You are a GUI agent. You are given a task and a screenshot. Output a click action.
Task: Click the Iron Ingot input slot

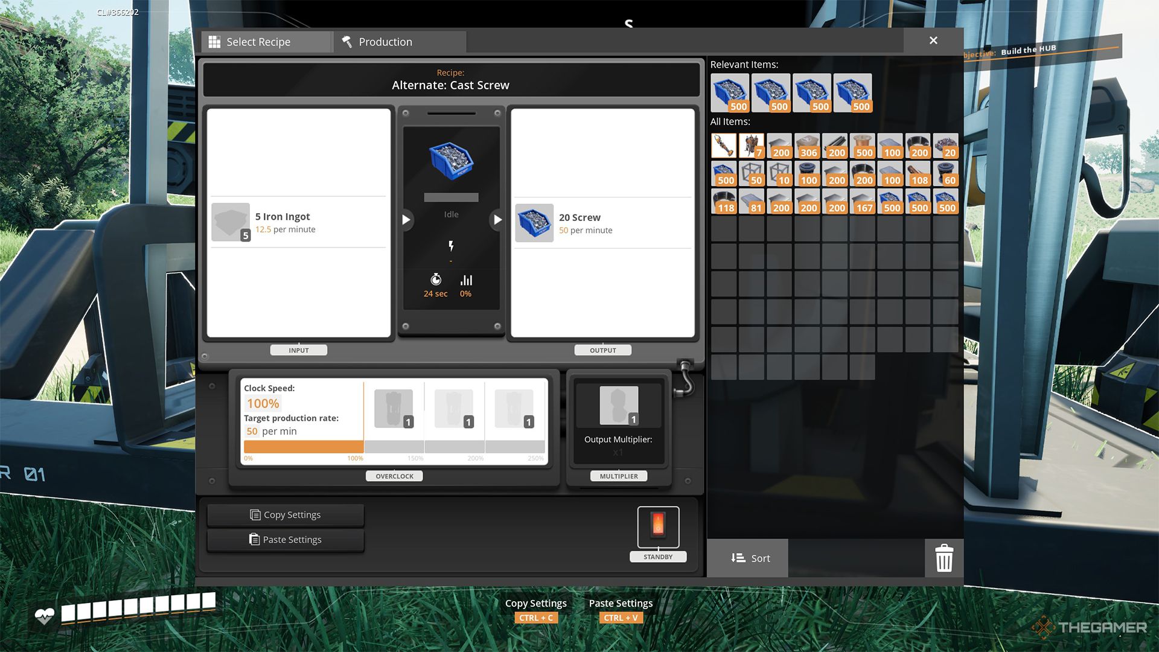(231, 222)
